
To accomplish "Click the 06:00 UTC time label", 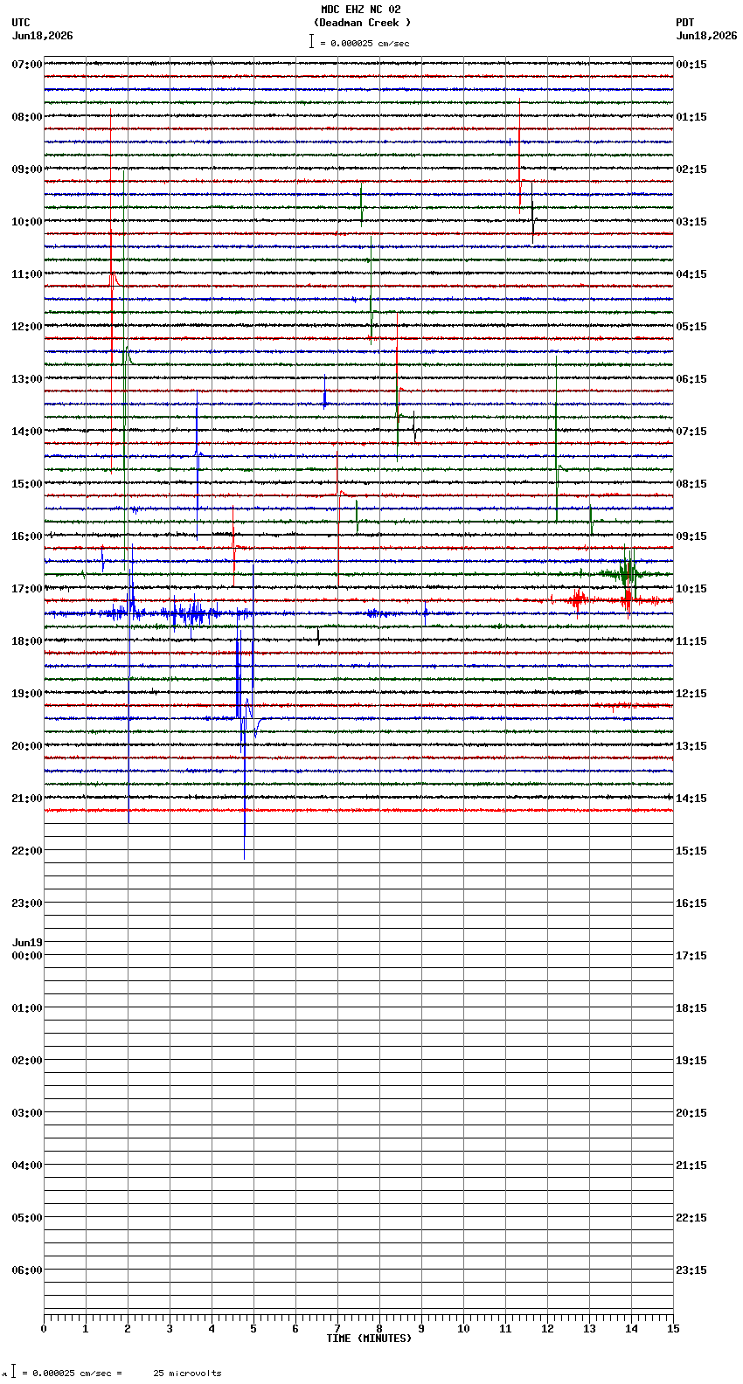I will click(x=27, y=1270).
